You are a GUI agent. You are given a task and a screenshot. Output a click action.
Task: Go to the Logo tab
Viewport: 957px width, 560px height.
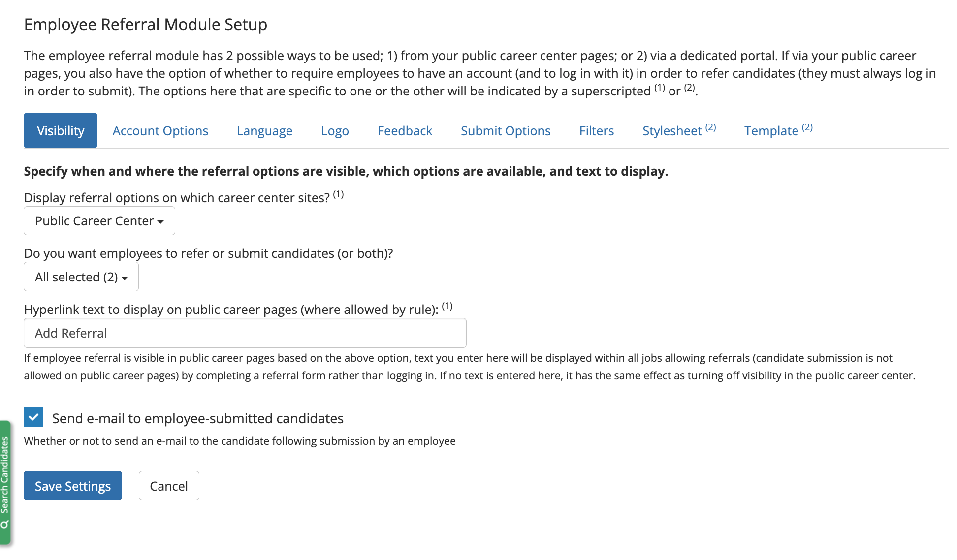pos(335,131)
